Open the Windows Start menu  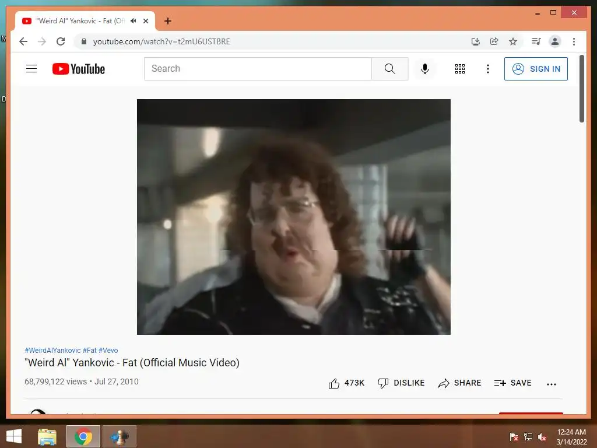point(14,436)
